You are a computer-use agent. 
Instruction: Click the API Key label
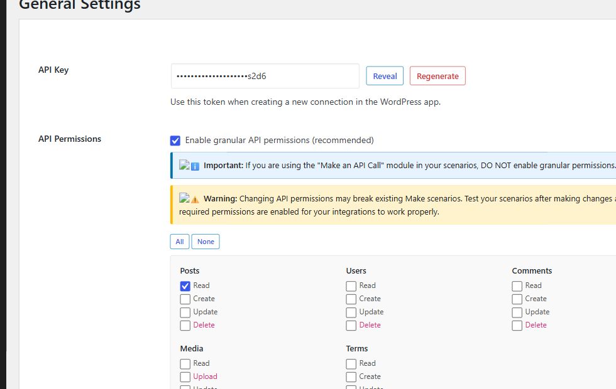(53, 70)
